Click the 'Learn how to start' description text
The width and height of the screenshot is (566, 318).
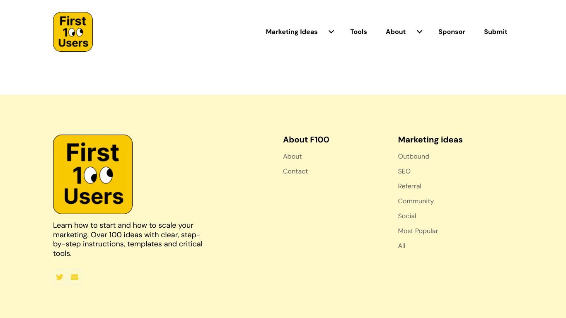(128, 239)
